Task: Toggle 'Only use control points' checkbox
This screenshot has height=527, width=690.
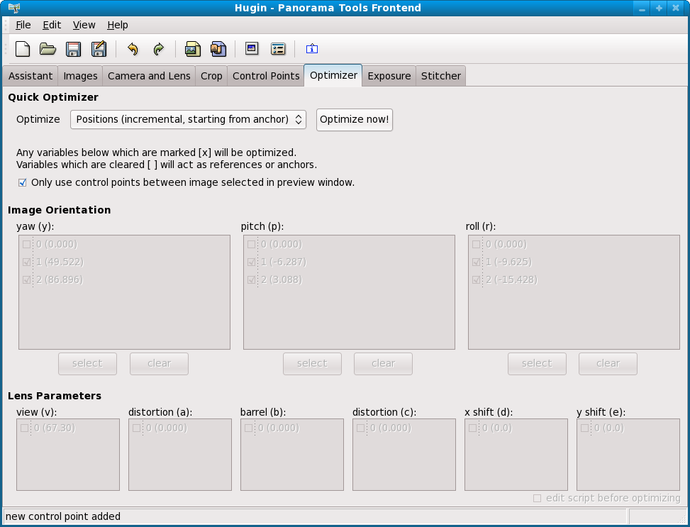Action: pos(23,183)
